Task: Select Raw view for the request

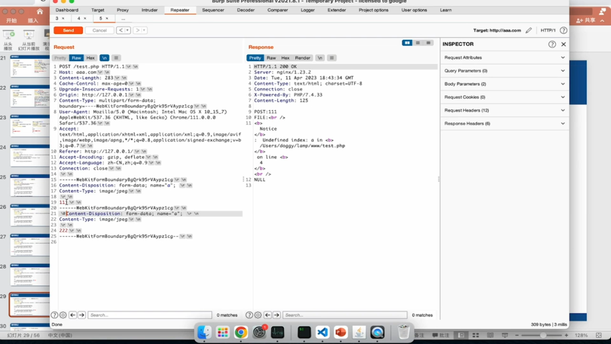Action: pos(76,58)
